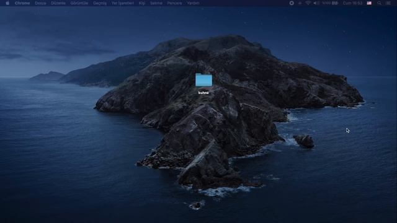Viewport: 397px width, 223px height.
Task: Open the Düzenle menu
Action: tap(58, 3)
